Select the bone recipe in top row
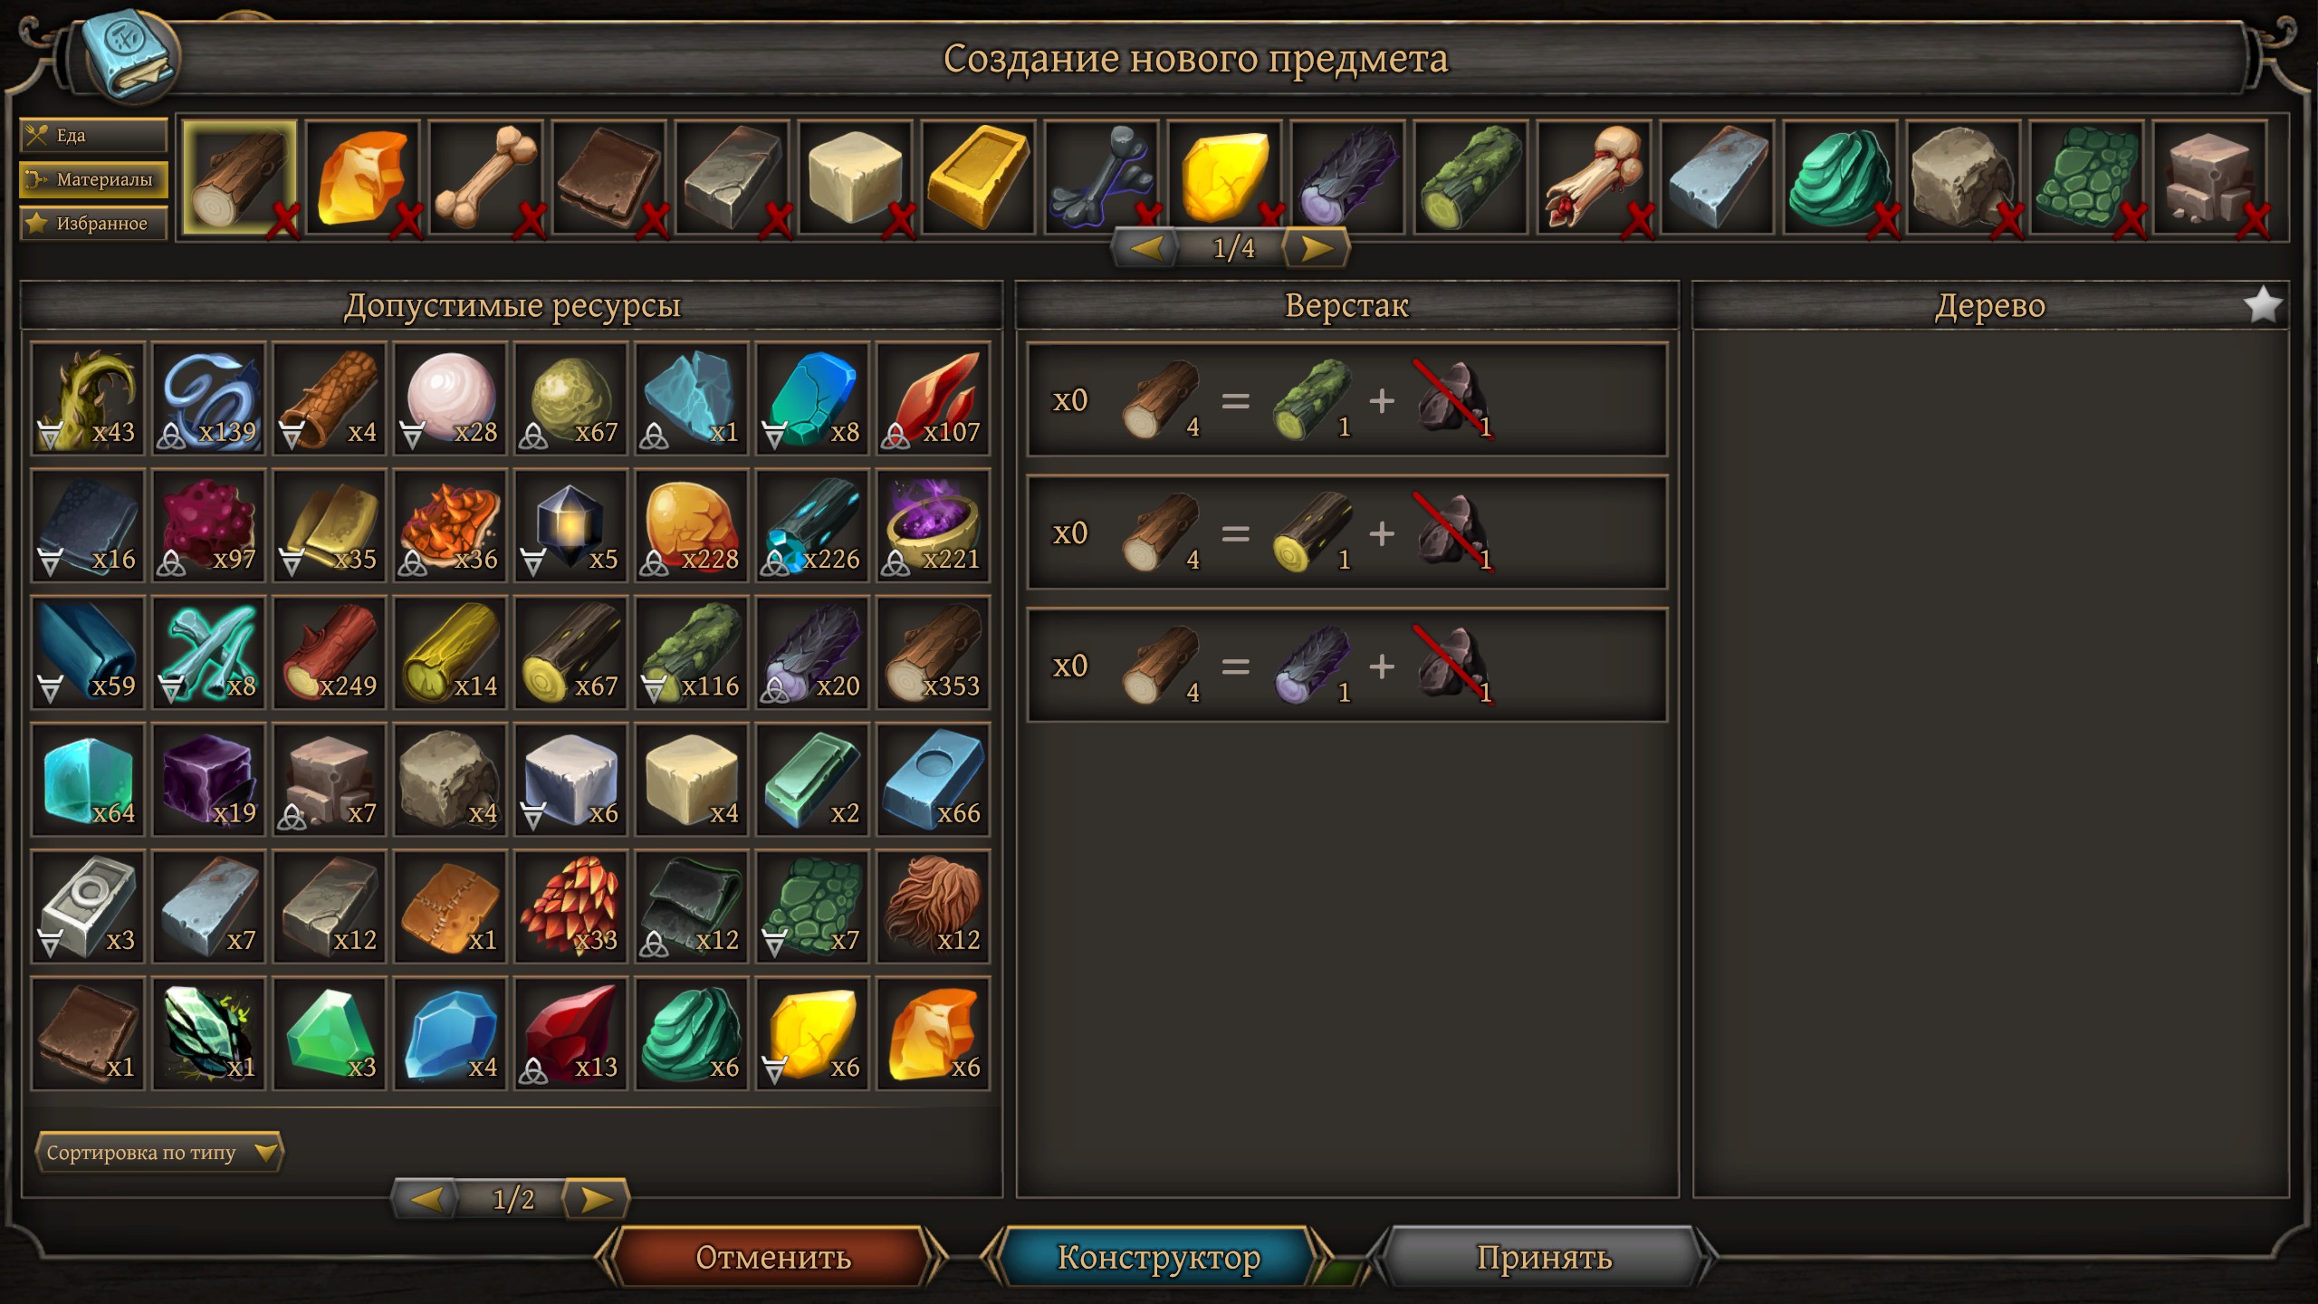The image size is (2318, 1304). [x=486, y=177]
